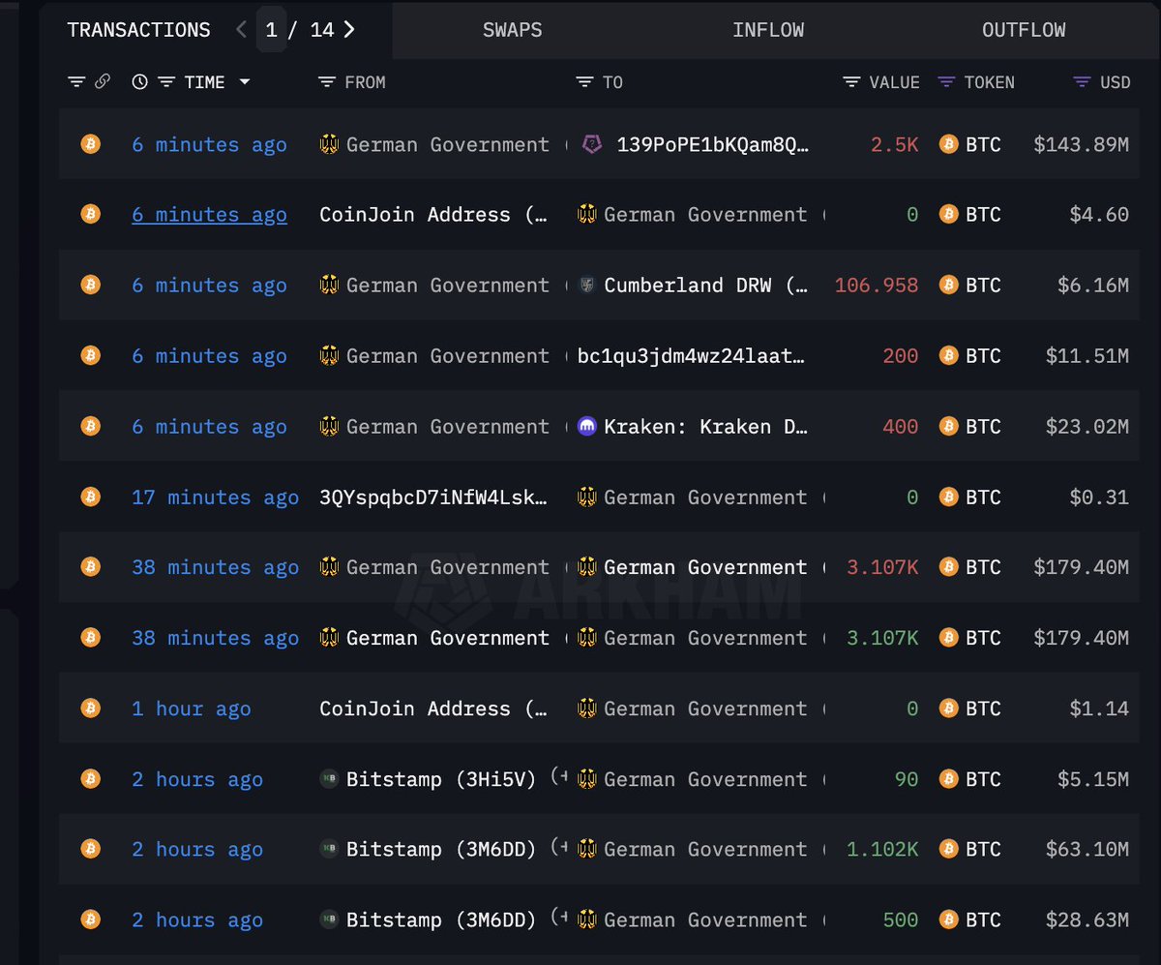The width and height of the screenshot is (1161, 965).
Task: Click bc1qu3jdm4wz24laat address
Action: click(691, 356)
